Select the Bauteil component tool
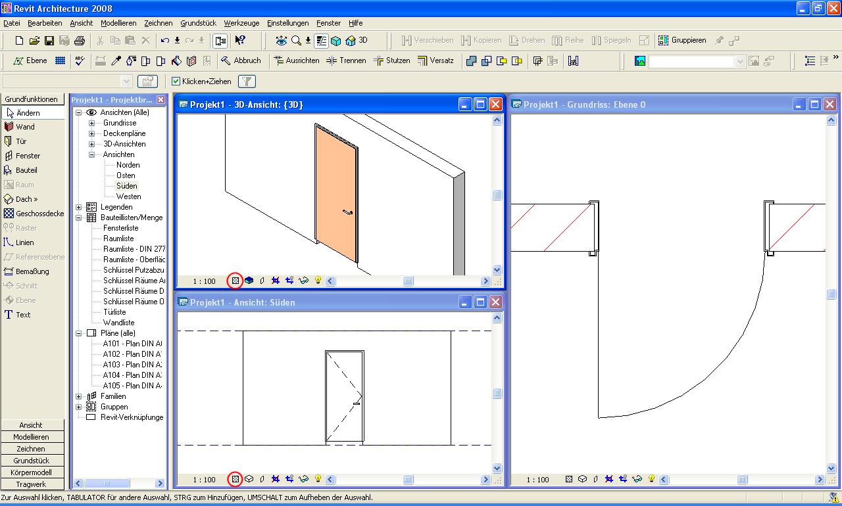842x506 pixels. (x=21, y=170)
